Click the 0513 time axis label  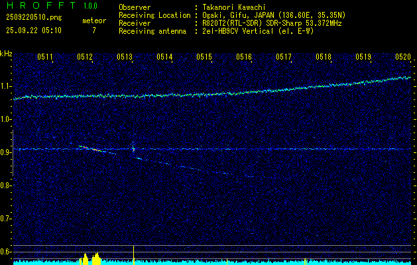coord(125,57)
